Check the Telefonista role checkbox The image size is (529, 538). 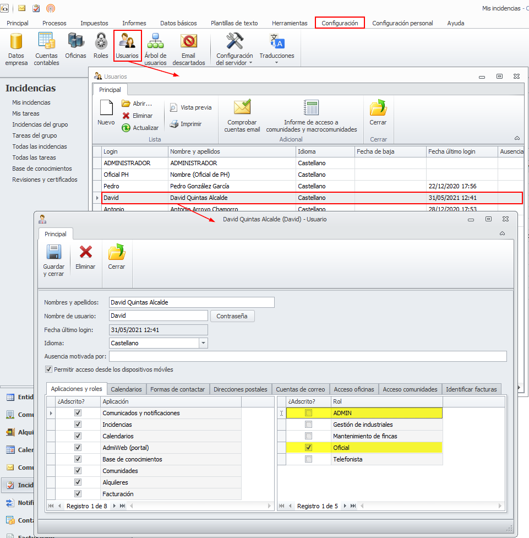(309, 459)
